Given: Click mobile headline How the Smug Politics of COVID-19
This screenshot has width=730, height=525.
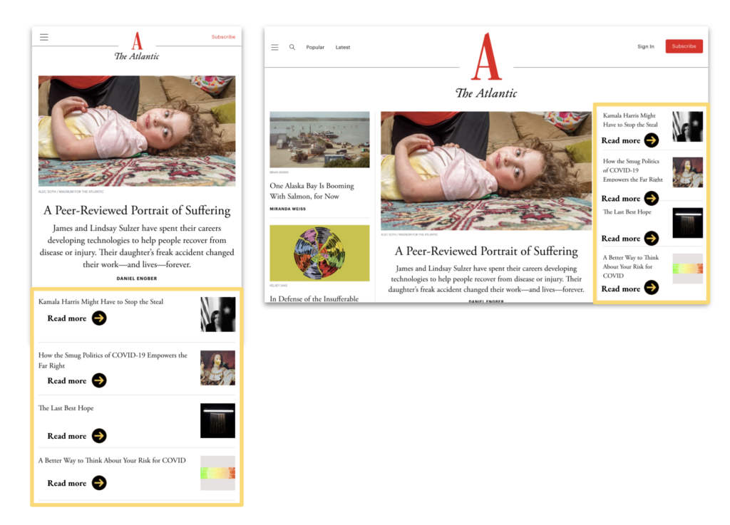Looking at the screenshot, I should [x=113, y=360].
